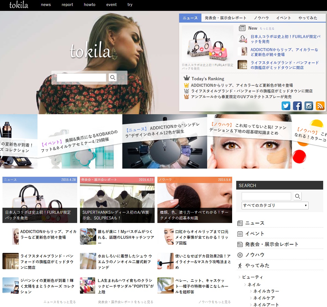Click the Facebook icon
Viewport: 327px width, 307px height.
(297, 106)
